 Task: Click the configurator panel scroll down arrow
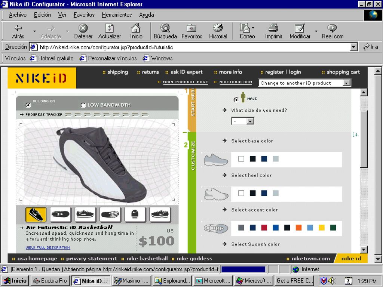tap(364, 249)
